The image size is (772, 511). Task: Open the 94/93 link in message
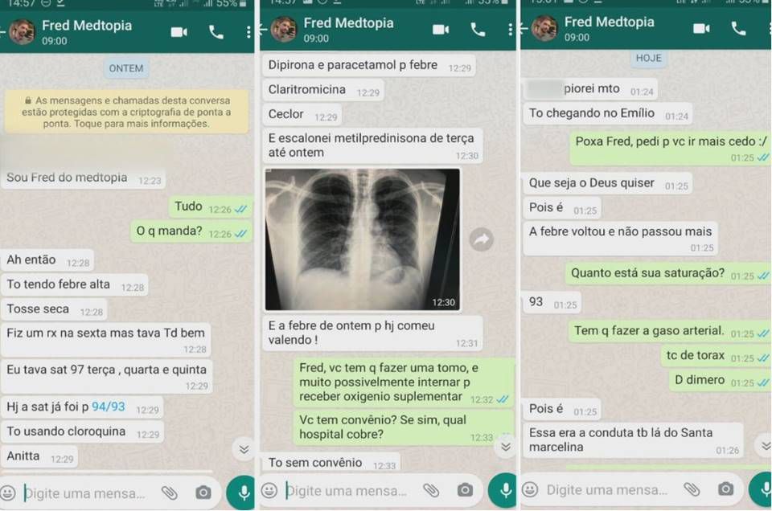pos(109,407)
